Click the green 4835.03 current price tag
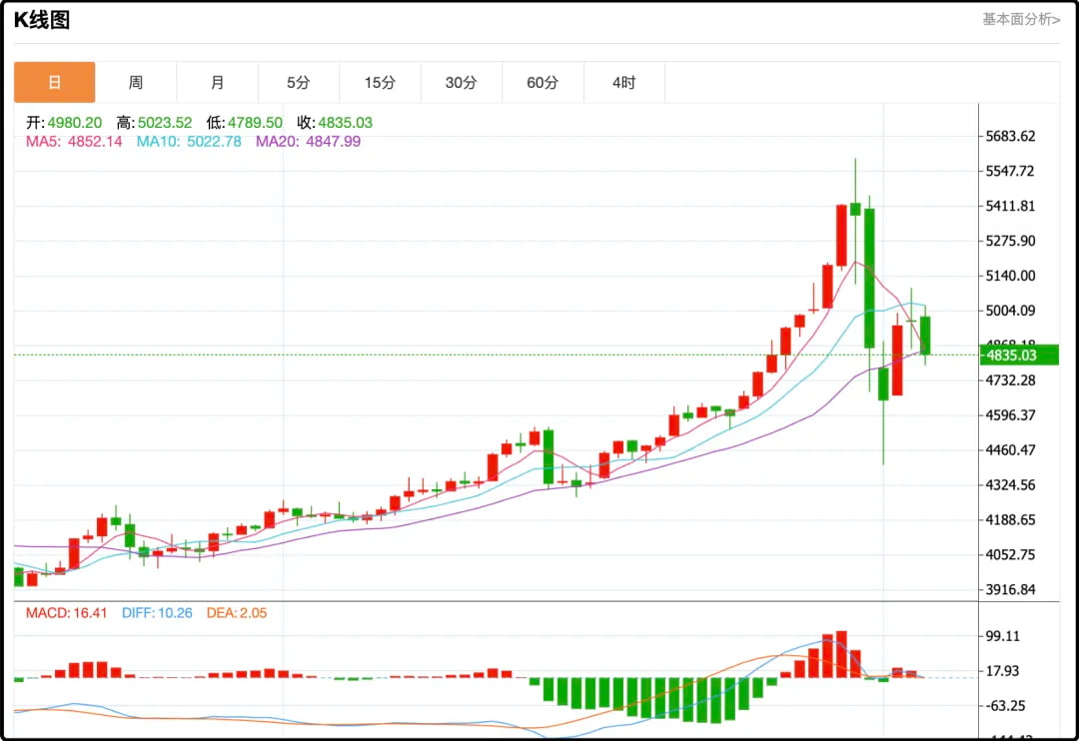 (1018, 355)
